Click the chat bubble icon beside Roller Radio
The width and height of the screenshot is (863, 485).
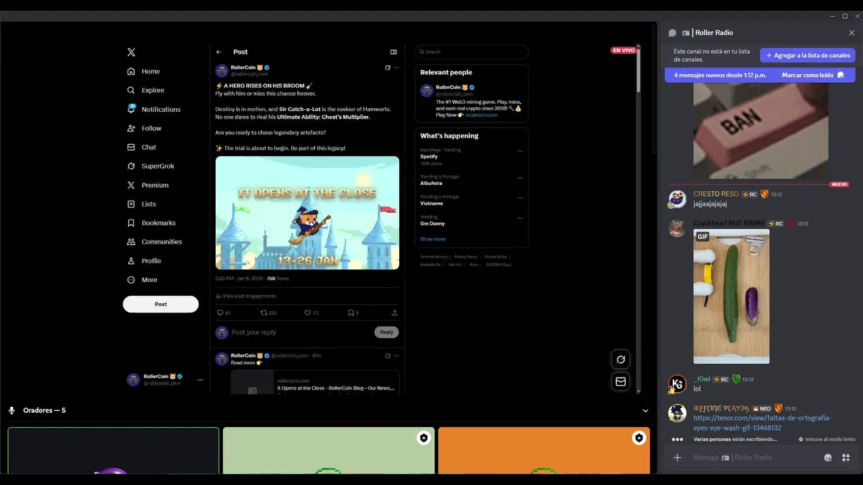coord(672,33)
